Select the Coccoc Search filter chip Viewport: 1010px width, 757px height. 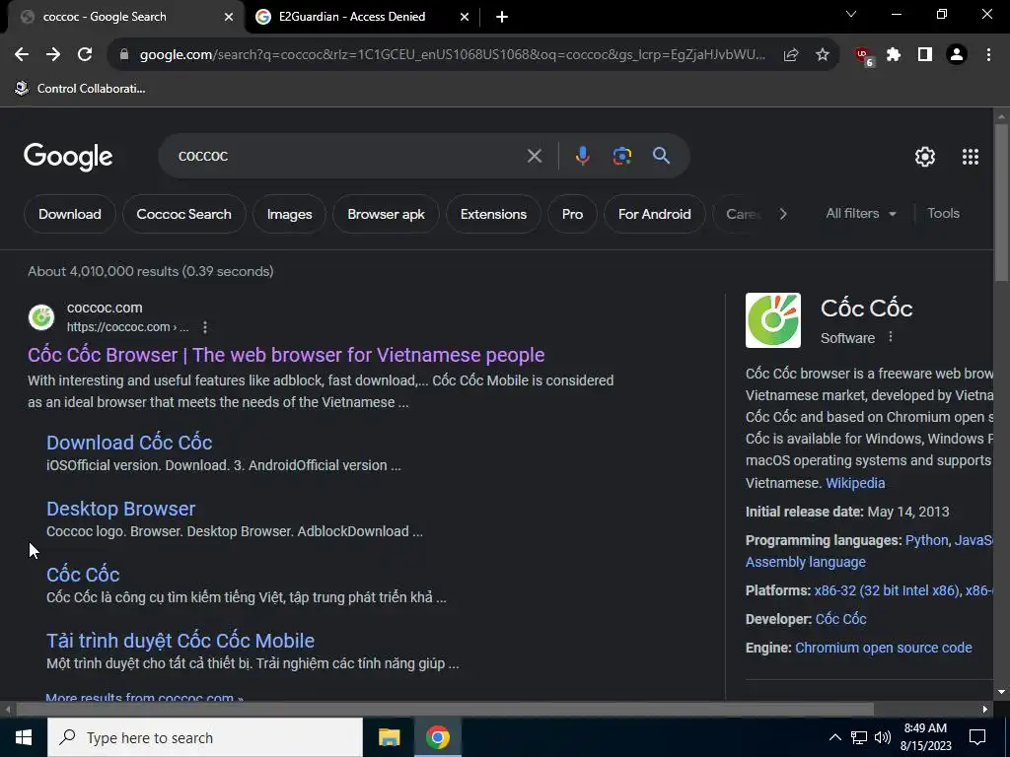click(183, 214)
